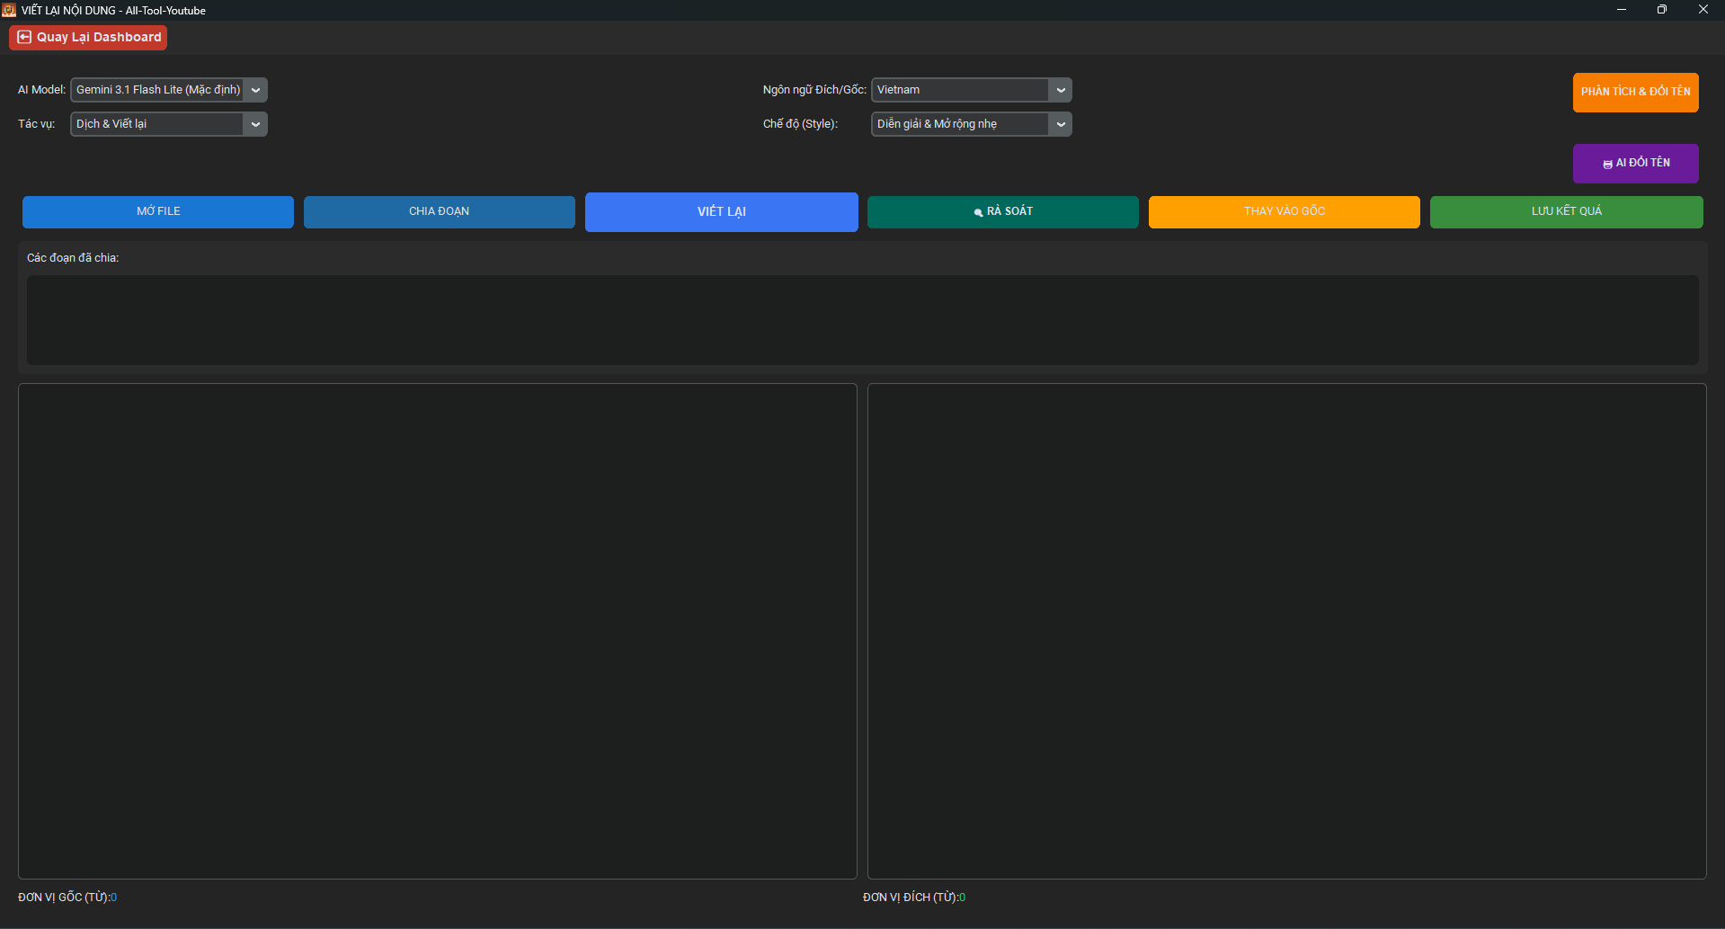Click the RÀ SOÁT review button
The width and height of the screenshot is (1725, 929).
point(1002,211)
